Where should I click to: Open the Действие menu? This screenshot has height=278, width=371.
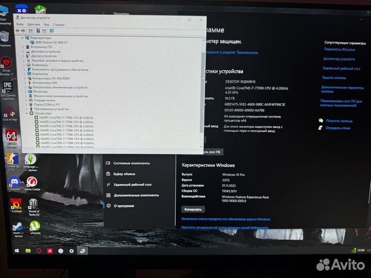pos(33,24)
